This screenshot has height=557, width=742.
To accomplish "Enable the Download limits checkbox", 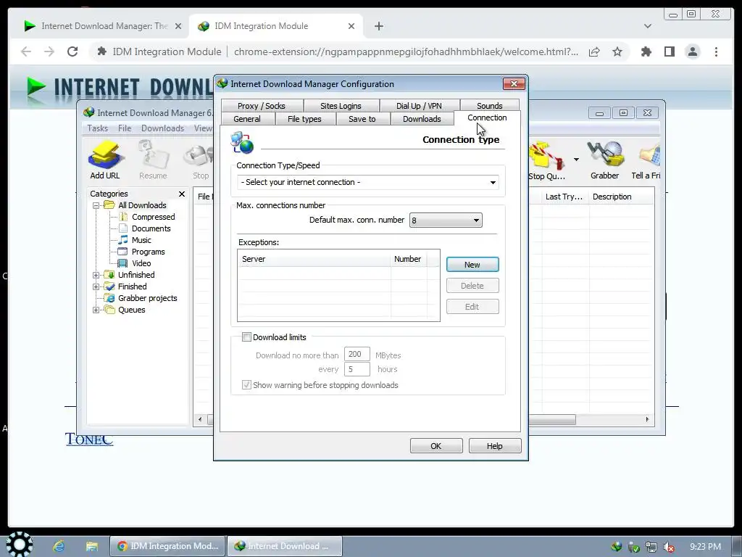I will [246, 337].
